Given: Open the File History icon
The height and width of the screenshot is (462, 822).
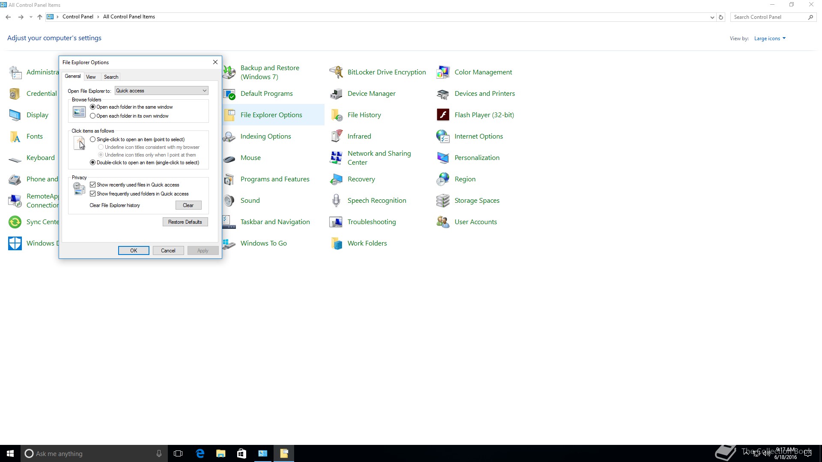Looking at the screenshot, I should (336, 115).
